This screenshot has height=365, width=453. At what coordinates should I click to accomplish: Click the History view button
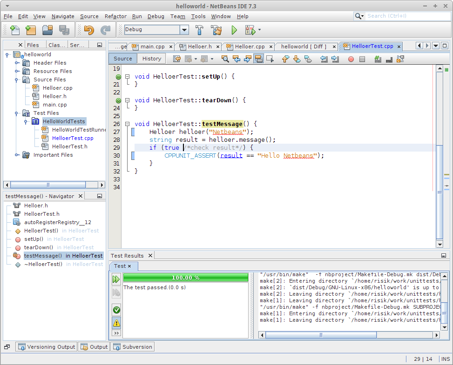(152, 59)
